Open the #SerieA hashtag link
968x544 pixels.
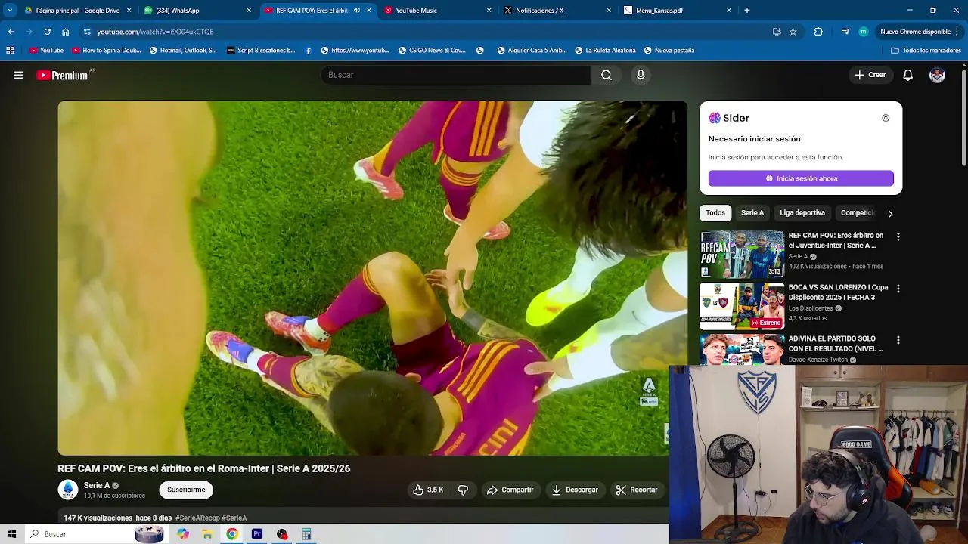pos(234,518)
